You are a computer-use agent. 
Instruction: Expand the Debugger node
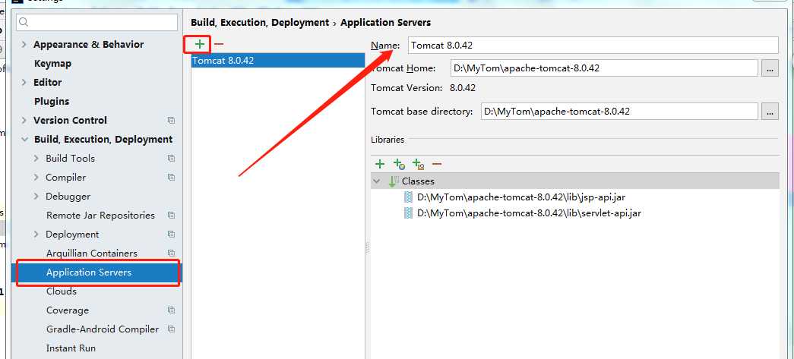click(36, 196)
